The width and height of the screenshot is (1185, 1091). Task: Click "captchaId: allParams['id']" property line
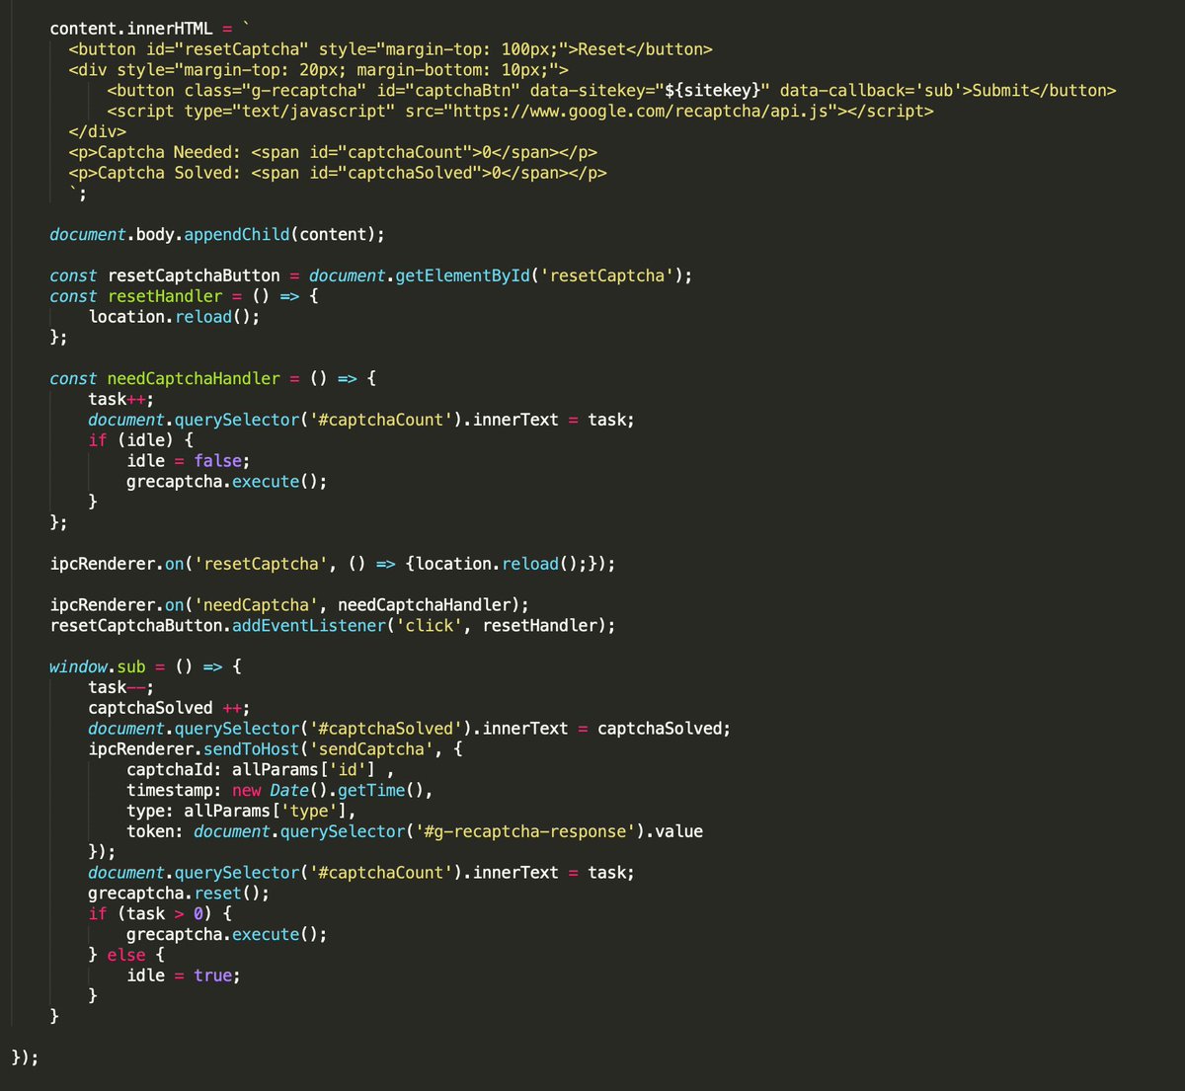point(261,769)
